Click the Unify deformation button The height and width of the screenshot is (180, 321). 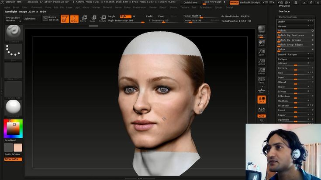point(295,22)
